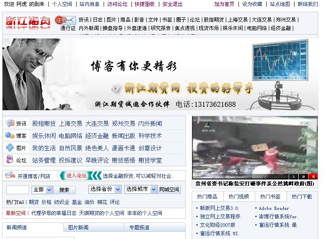Click the 访问论坛 link
Screen dimensions: 324x239
[117, 4]
